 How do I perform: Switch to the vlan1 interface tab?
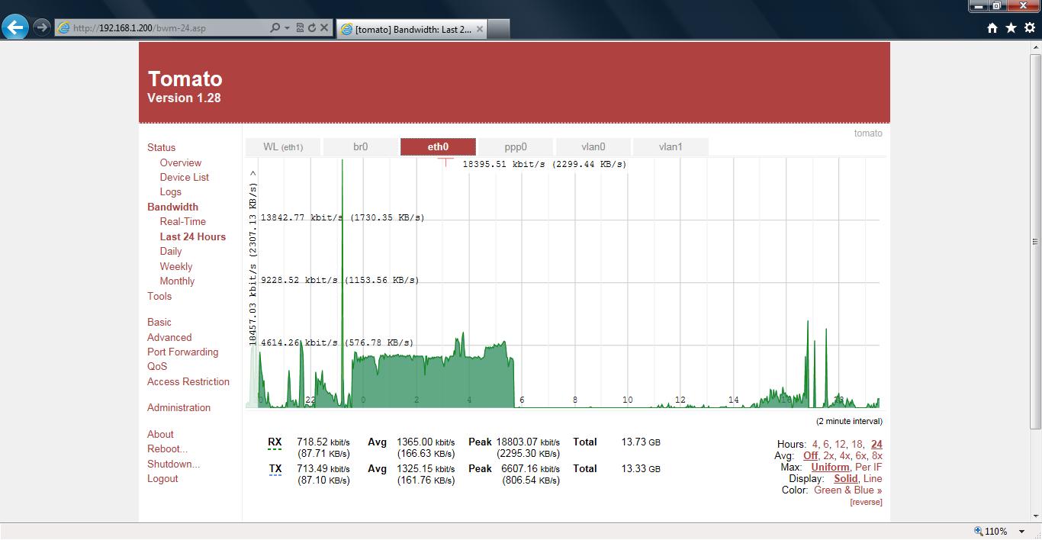[x=671, y=147]
